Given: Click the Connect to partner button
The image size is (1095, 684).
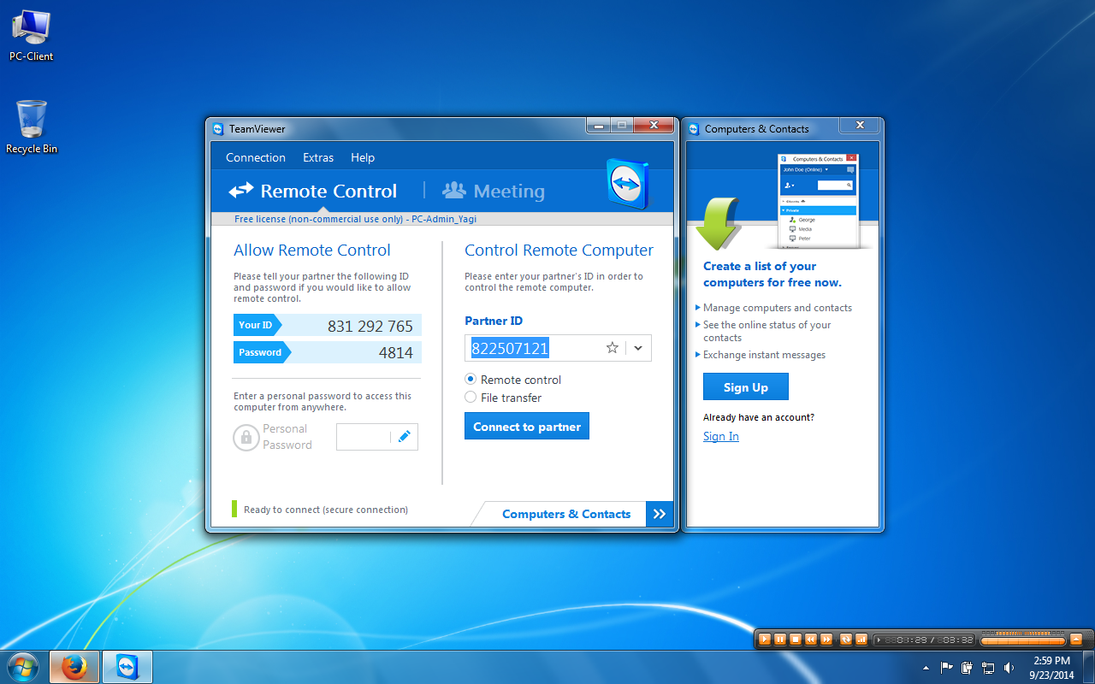Looking at the screenshot, I should [x=527, y=426].
